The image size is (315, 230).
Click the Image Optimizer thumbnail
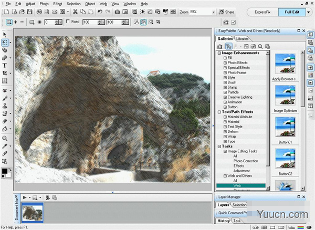point(285,96)
